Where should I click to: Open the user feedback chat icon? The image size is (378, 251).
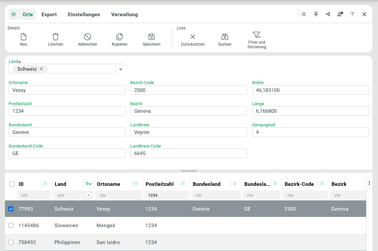340,14
